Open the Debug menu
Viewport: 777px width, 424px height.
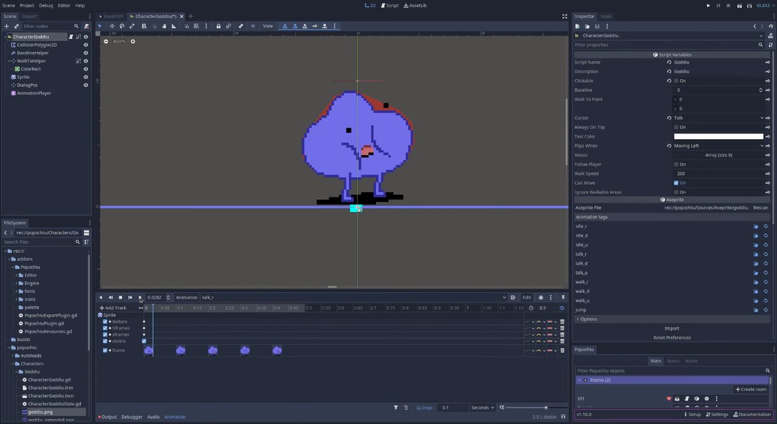click(x=46, y=5)
